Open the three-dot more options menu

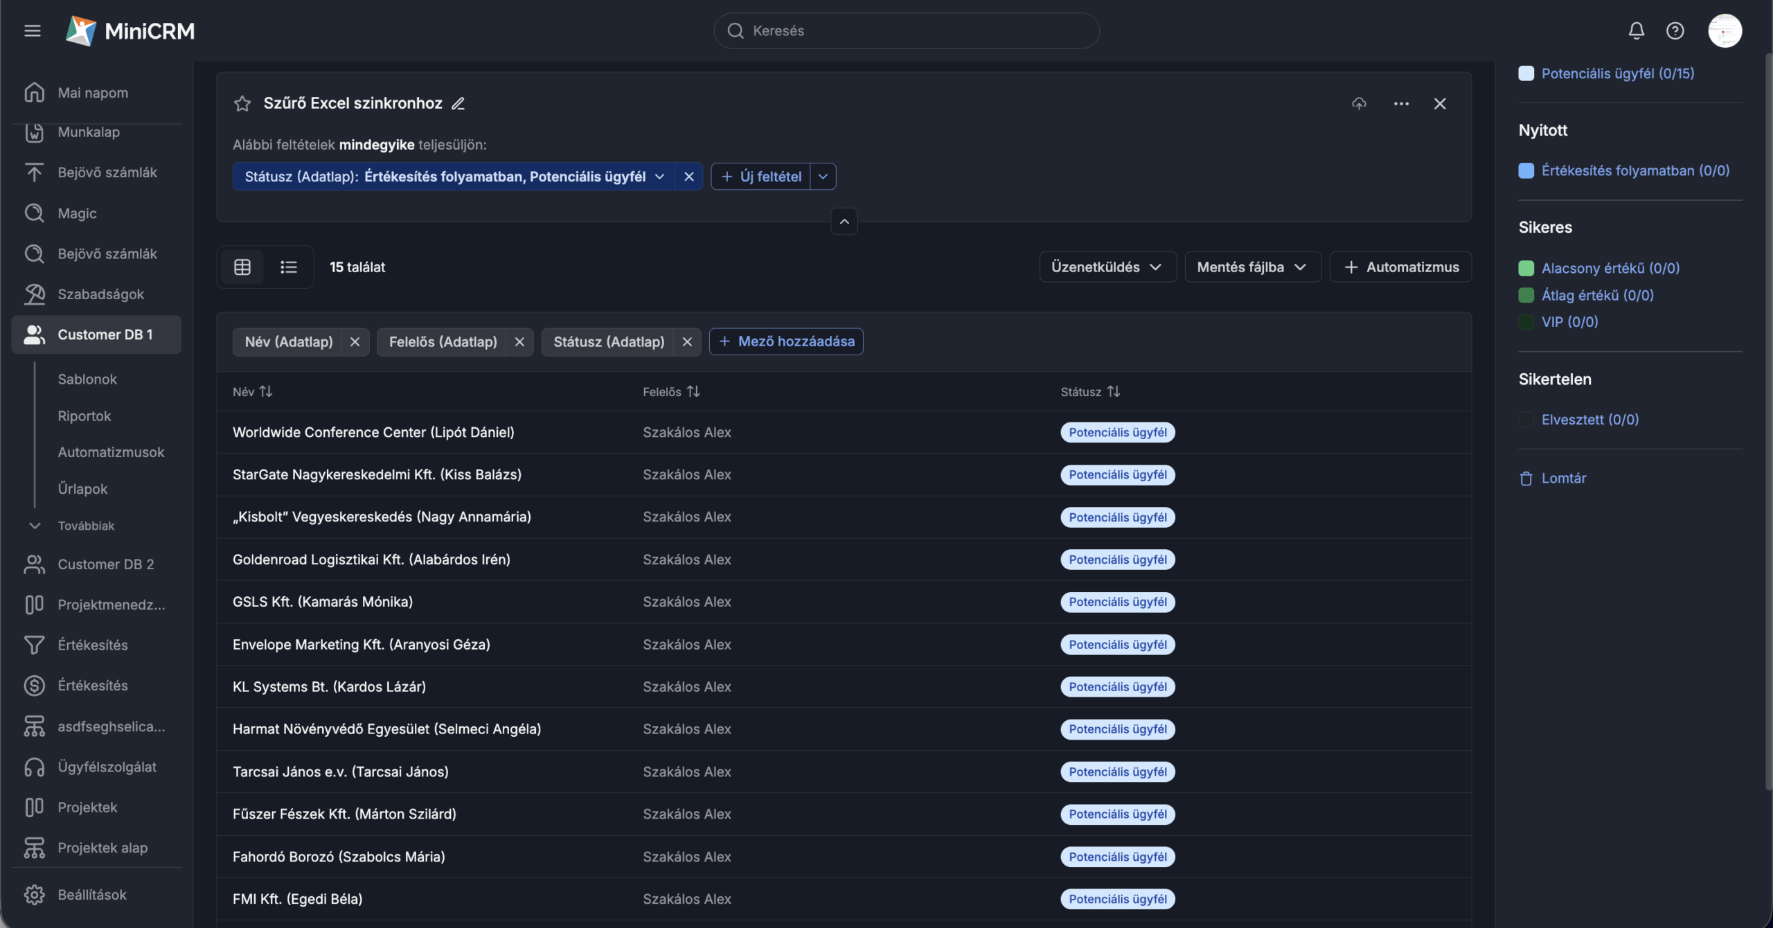pos(1401,104)
